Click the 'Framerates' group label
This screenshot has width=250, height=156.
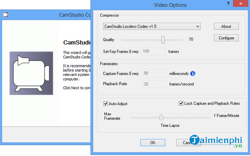[109, 64]
